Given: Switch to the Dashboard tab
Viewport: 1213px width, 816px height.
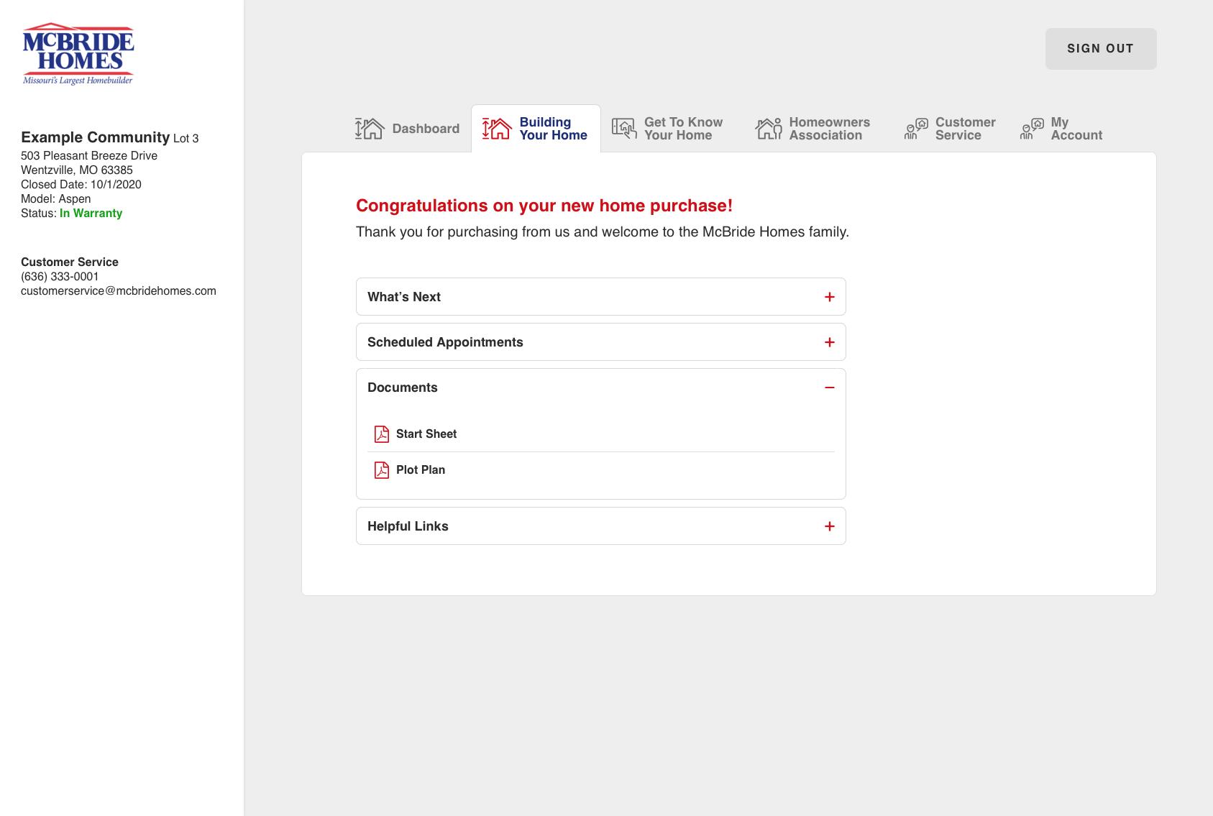Looking at the screenshot, I should click(407, 129).
